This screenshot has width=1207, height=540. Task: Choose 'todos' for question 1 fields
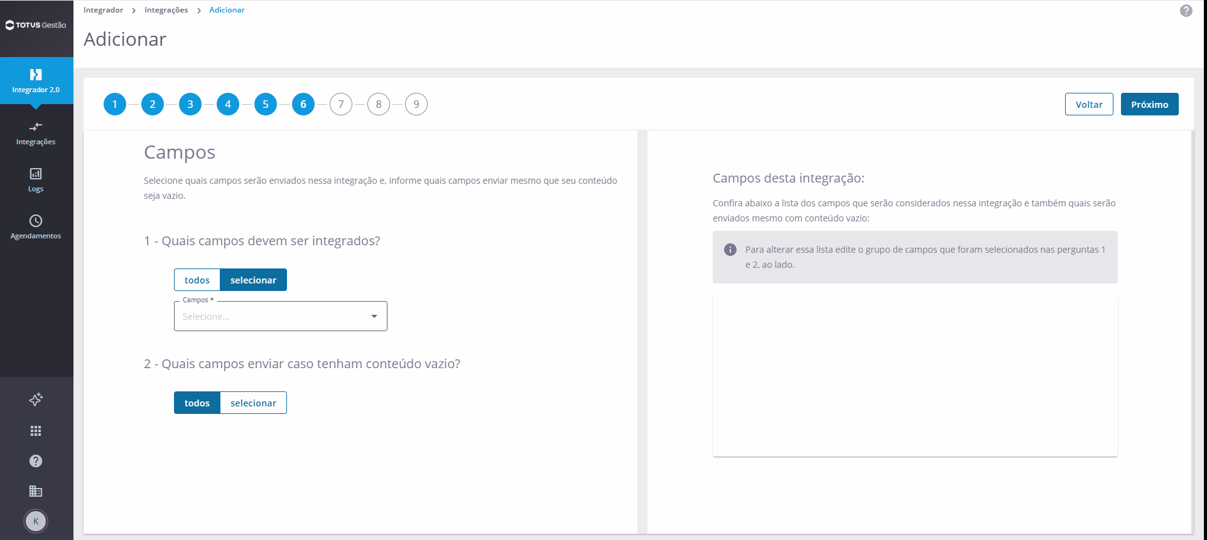coord(197,280)
